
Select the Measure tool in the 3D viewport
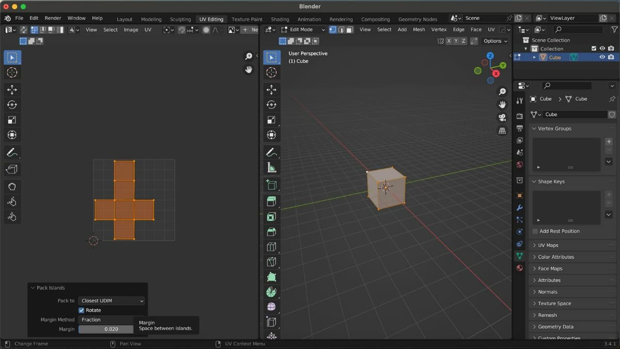point(271,167)
